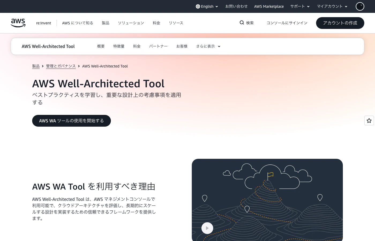Click the 製品 breadcrumb link

click(36, 66)
